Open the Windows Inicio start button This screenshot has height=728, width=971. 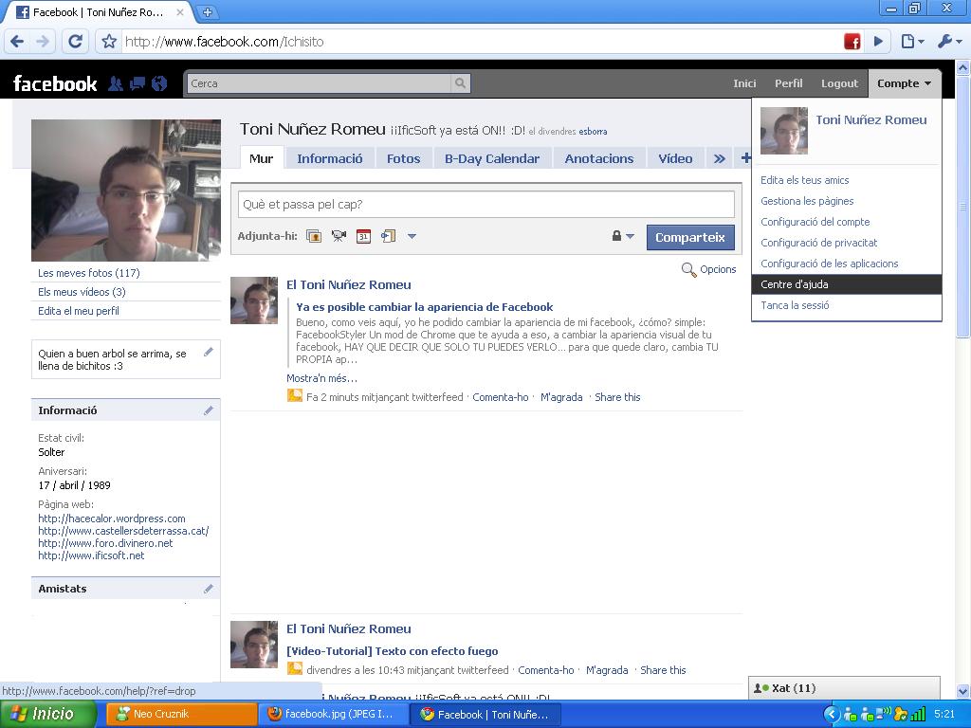tap(48, 715)
